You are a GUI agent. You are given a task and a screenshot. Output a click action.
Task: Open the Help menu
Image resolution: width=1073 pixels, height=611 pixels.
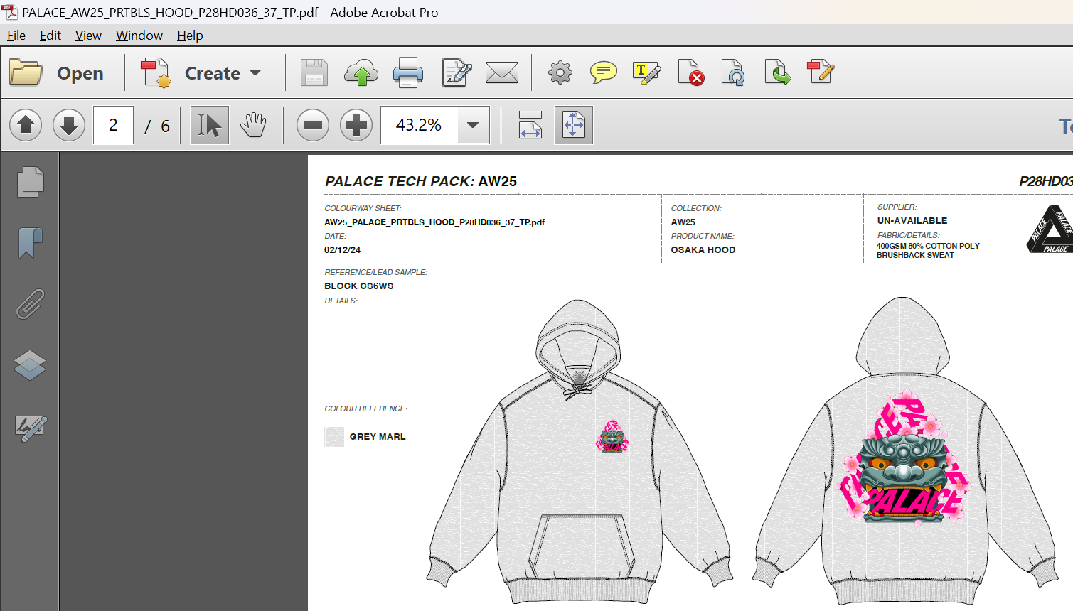(190, 36)
